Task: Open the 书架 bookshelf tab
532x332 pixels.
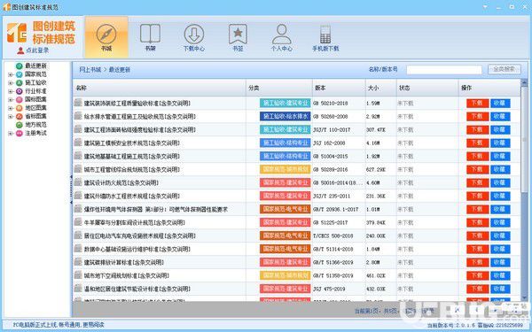Action: [150, 37]
